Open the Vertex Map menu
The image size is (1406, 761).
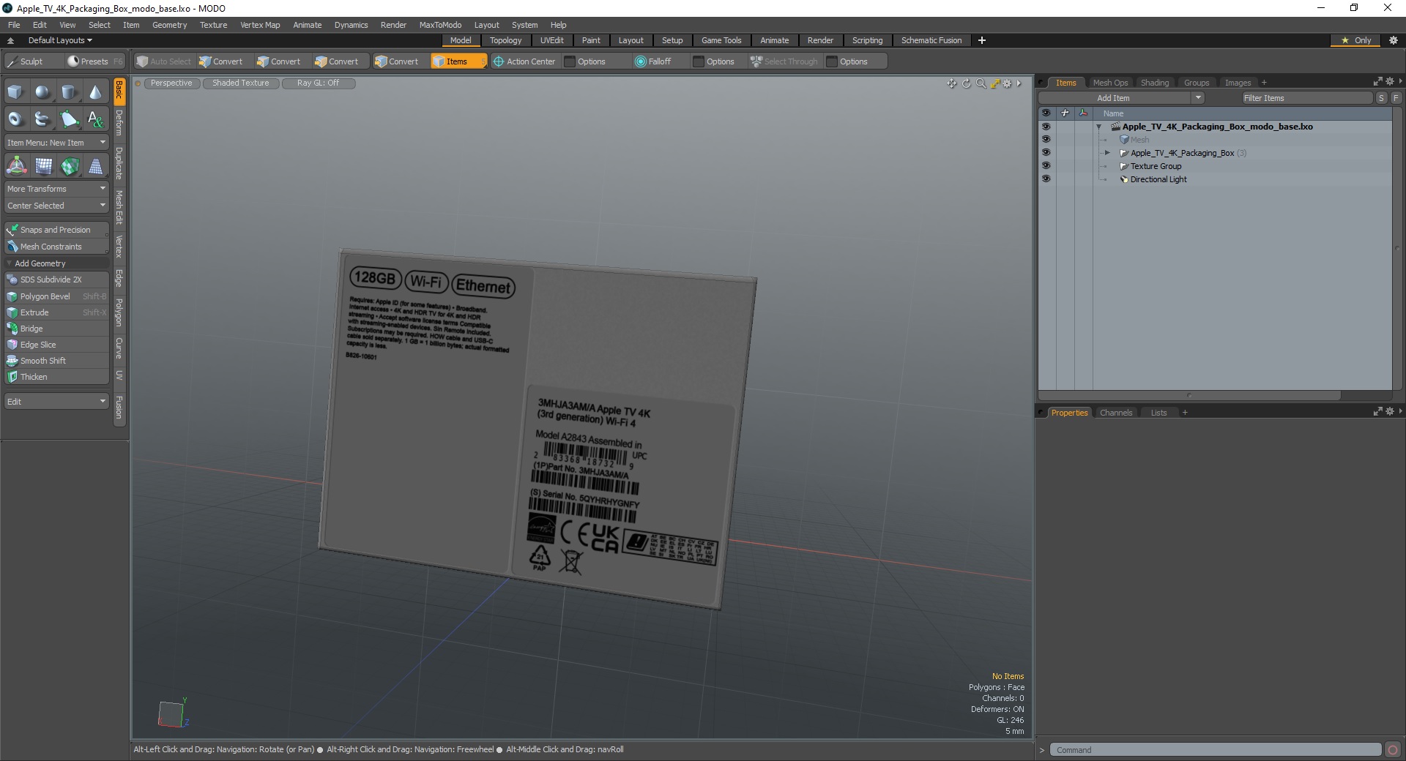pos(260,25)
